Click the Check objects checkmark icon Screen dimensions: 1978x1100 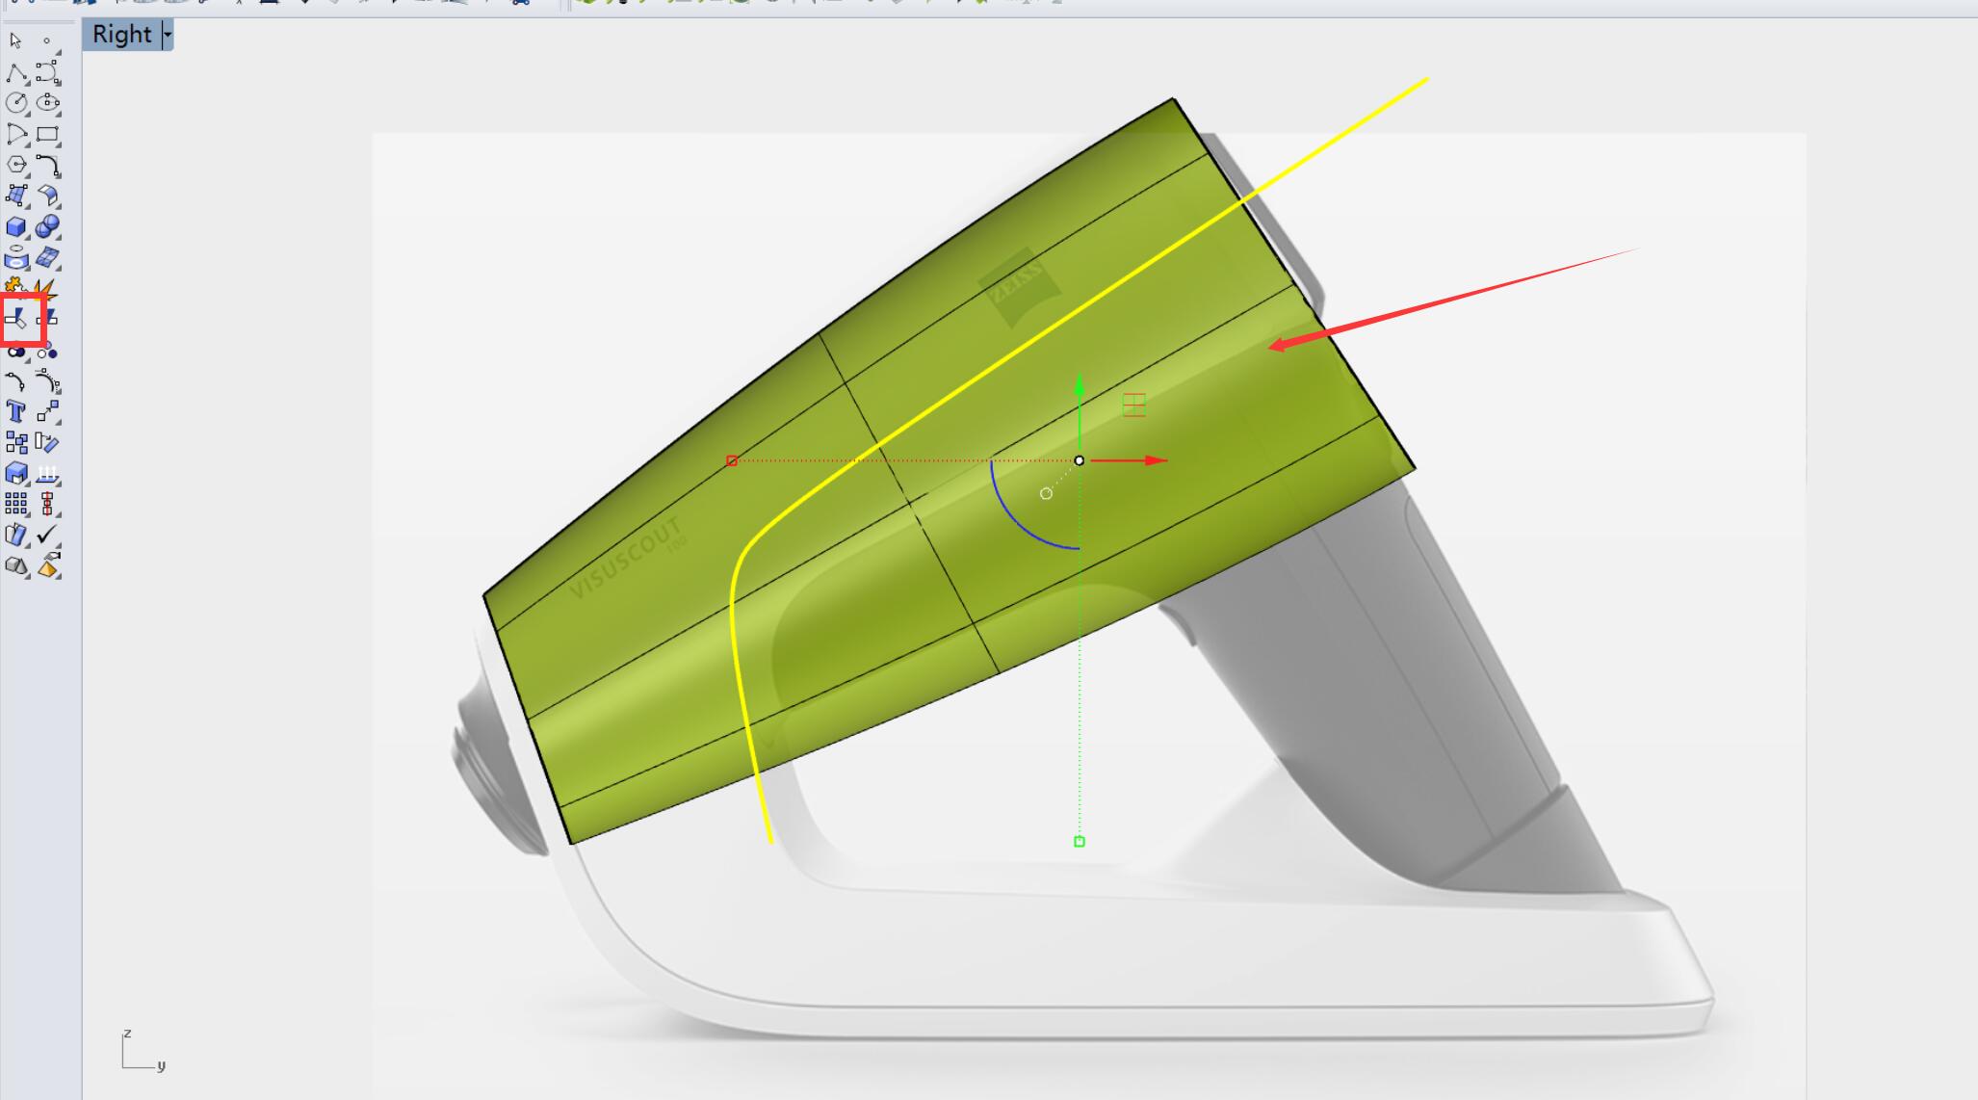pos(47,535)
